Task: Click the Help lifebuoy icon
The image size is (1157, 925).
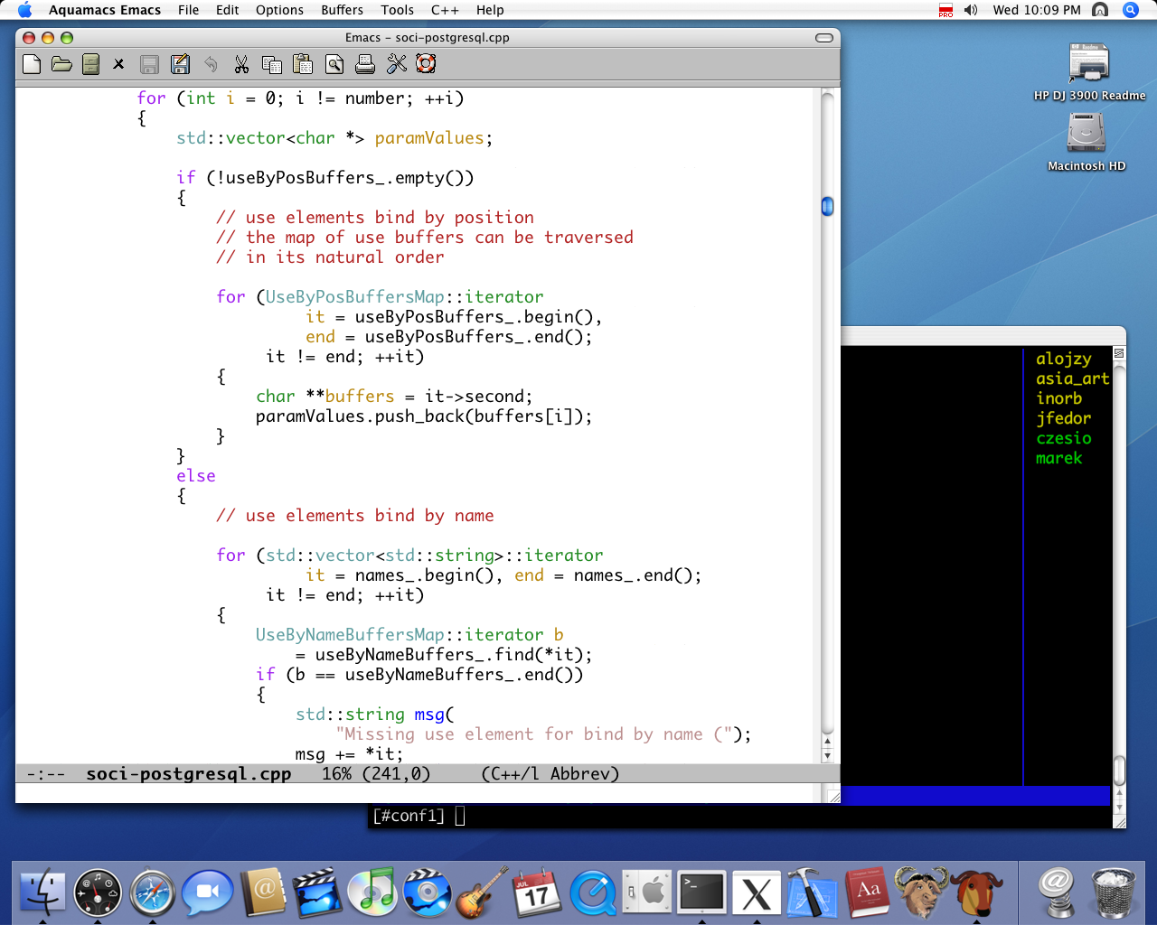Action: tap(426, 64)
